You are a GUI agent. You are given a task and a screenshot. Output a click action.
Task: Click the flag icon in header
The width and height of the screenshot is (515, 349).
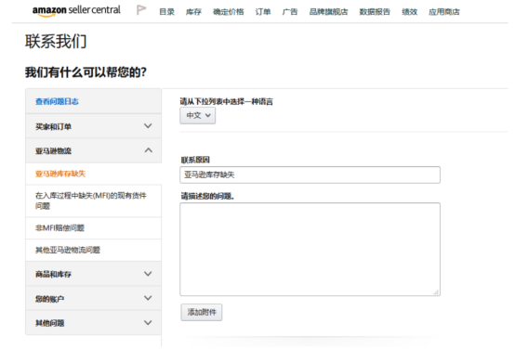pyautogui.click(x=141, y=10)
